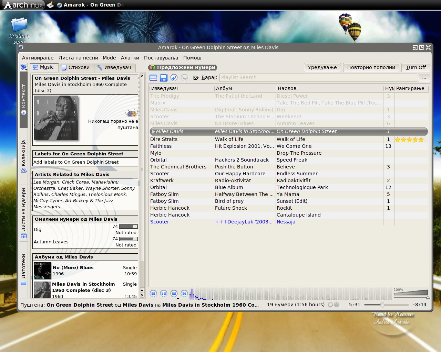Select the Kraftwerk 'Radioaktivität' playlist row

coord(289,180)
